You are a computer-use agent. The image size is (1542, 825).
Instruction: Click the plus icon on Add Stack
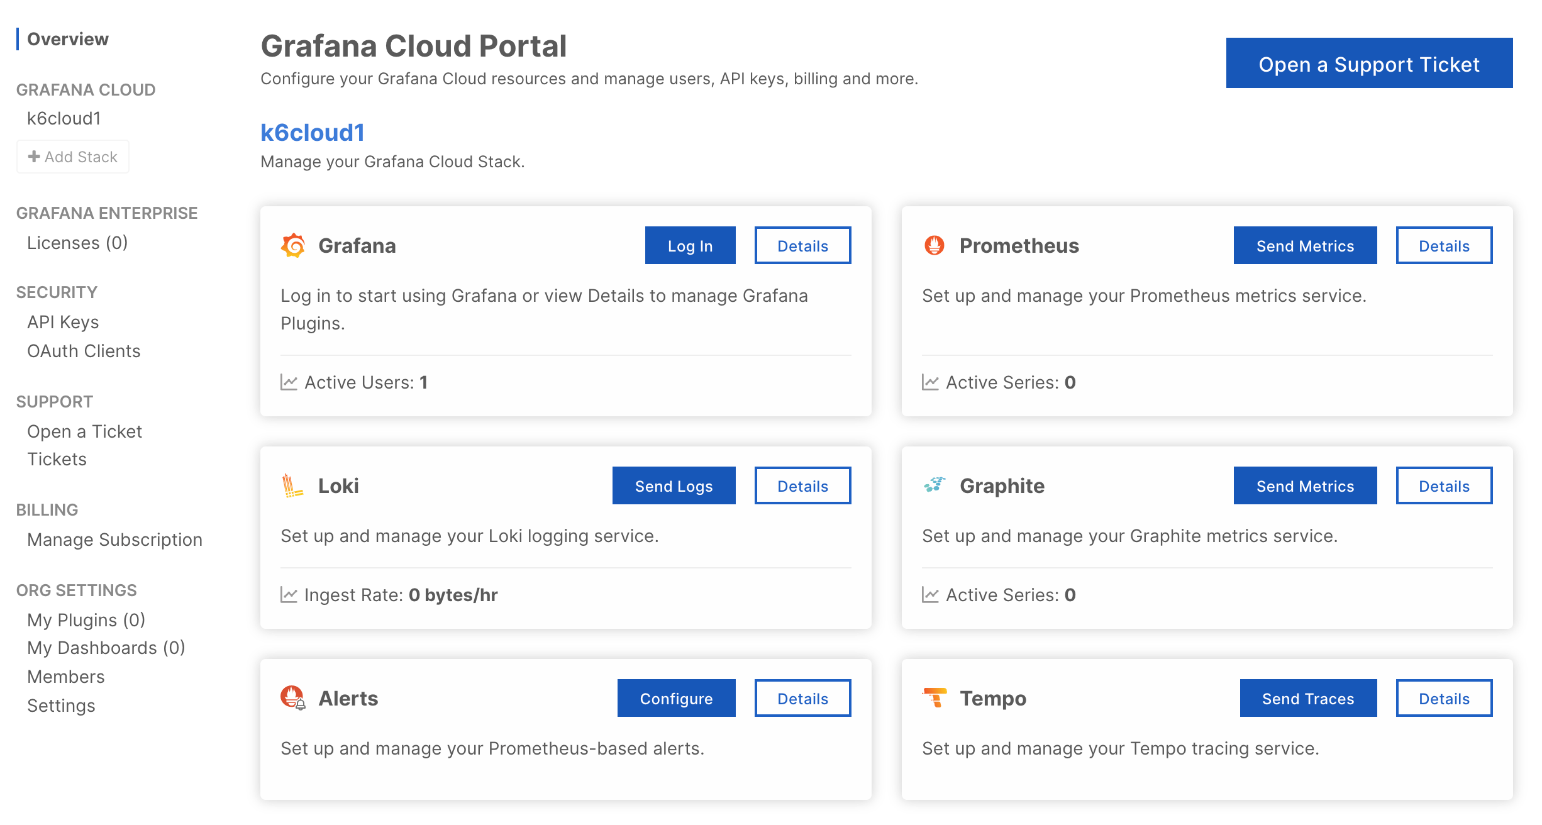(x=33, y=157)
